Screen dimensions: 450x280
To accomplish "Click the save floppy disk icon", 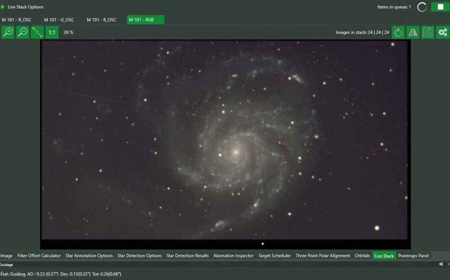I will [427, 32].
